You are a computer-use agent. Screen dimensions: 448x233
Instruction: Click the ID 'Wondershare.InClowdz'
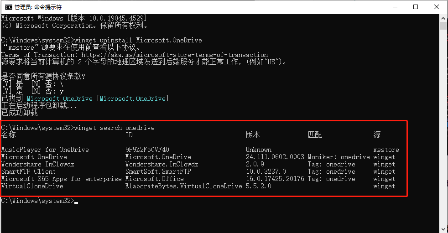click(161, 165)
